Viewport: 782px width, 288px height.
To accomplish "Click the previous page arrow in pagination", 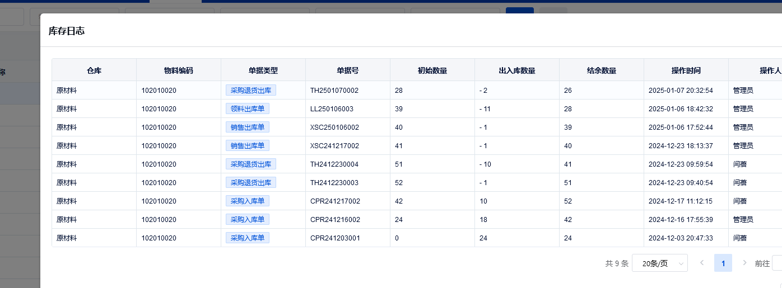I will pos(701,263).
